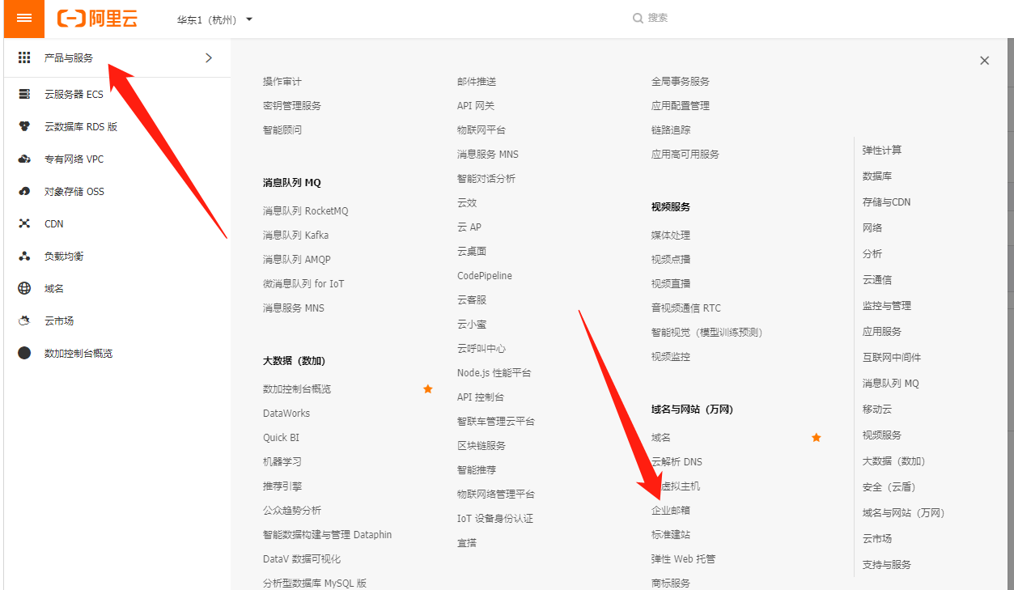Select 云通信 in the category list
1014x590 pixels.
877,280
